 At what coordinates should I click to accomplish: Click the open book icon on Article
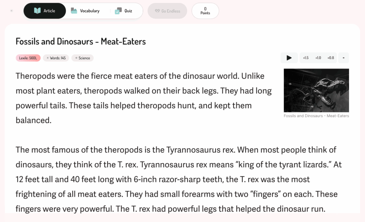37,11
